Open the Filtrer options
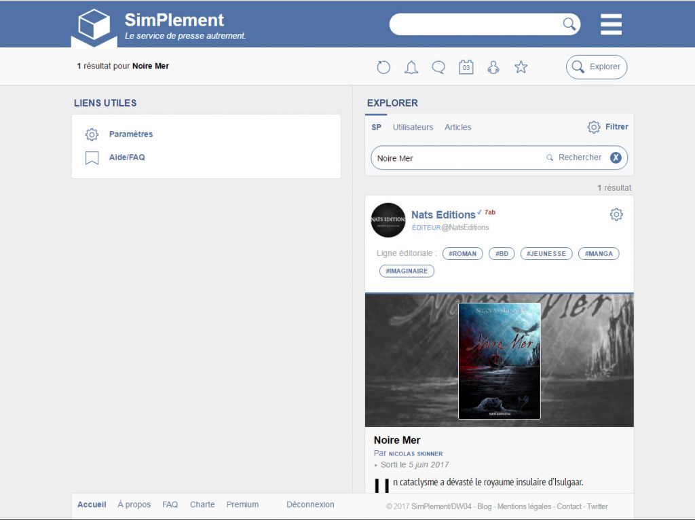Image resolution: width=695 pixels, height=520 pixels. coord(616,127)
